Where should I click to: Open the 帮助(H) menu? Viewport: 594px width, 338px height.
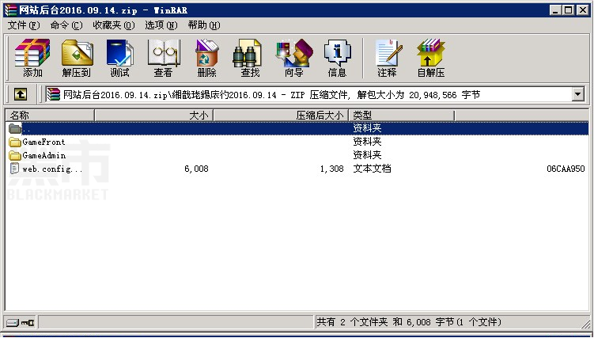(x=204, y=25)
